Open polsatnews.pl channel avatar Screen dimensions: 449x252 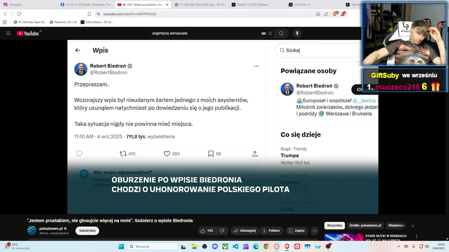point(32,230)
